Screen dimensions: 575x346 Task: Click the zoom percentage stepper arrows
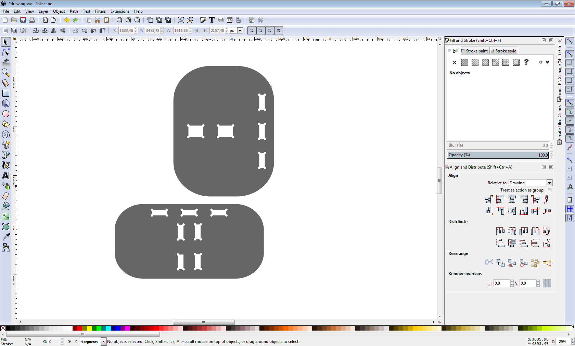point(573,342)
